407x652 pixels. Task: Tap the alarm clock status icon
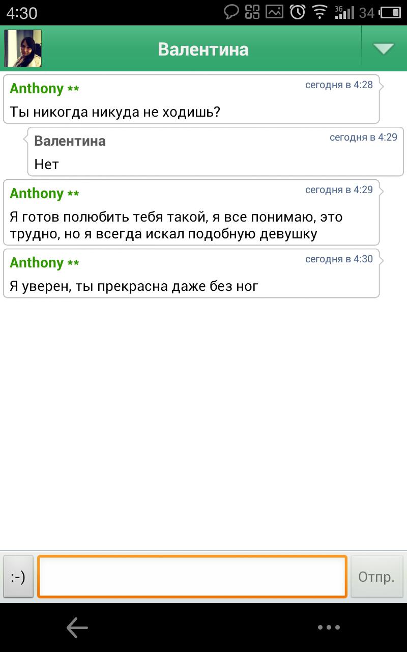pyautogui.click(x=298, y=12)
